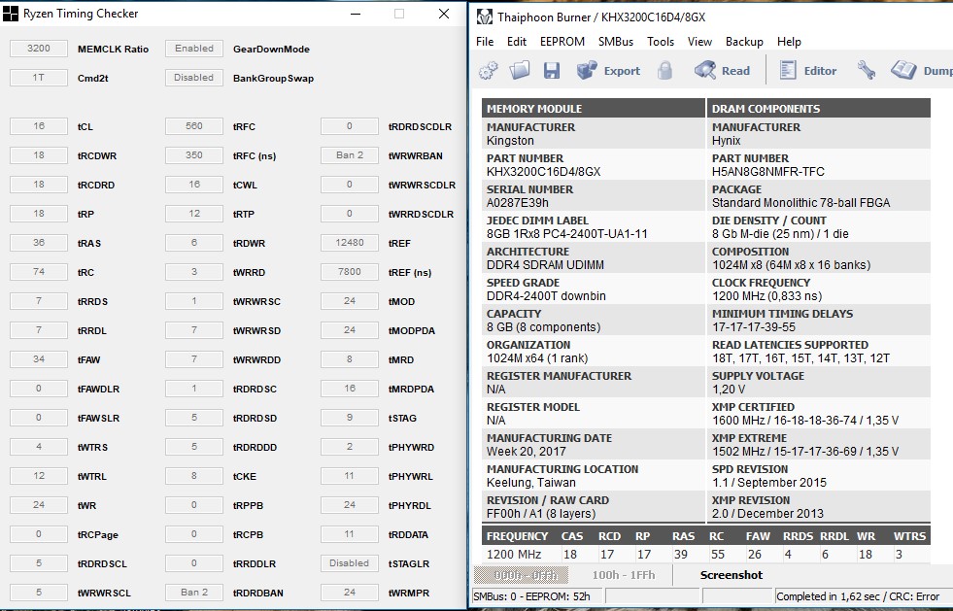Click the SMBus: 0 - EEPROM: 52h status
The width and height of the screenshot is (953, 611).
(x=531, y=596)
